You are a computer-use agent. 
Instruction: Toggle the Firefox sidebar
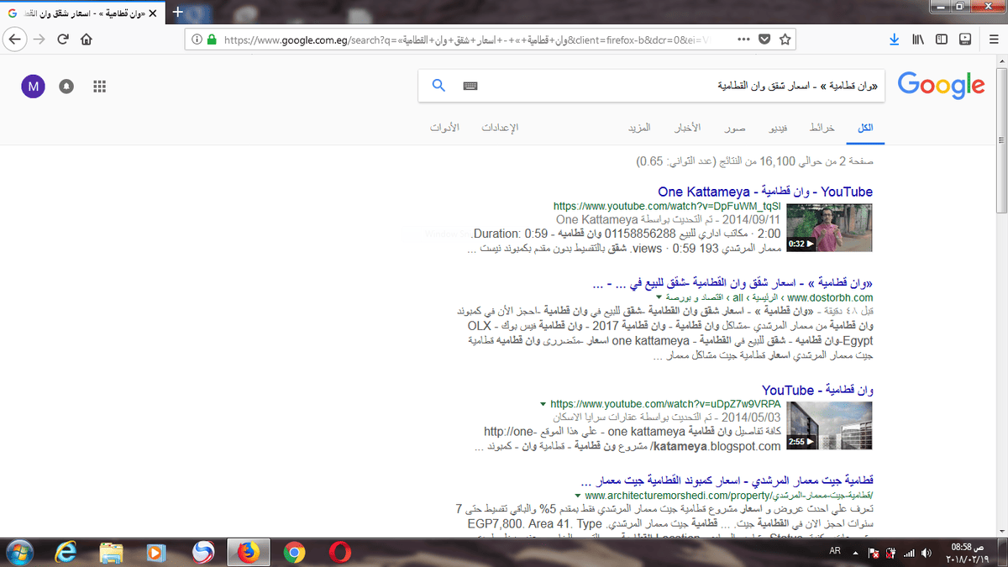click(x=942, y=39)
